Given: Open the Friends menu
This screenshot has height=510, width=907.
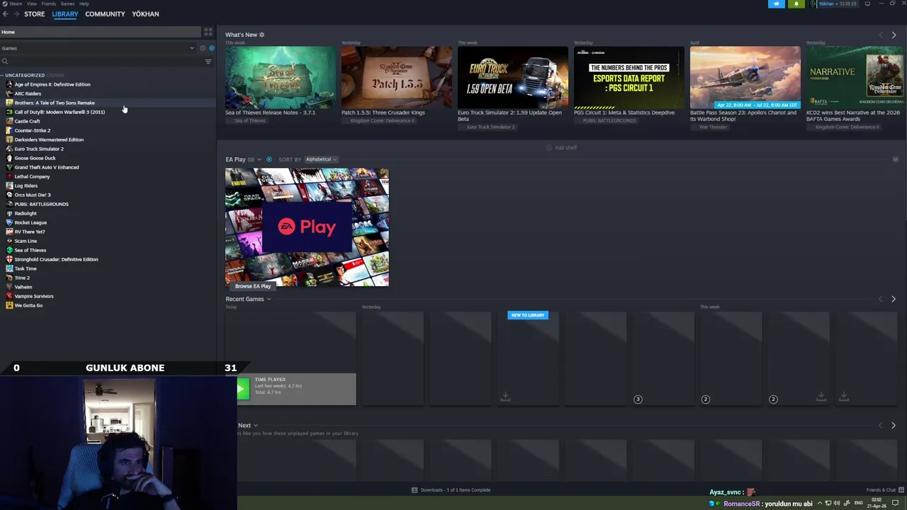Looking at the screenshot, I should click(x=49, y=4).
